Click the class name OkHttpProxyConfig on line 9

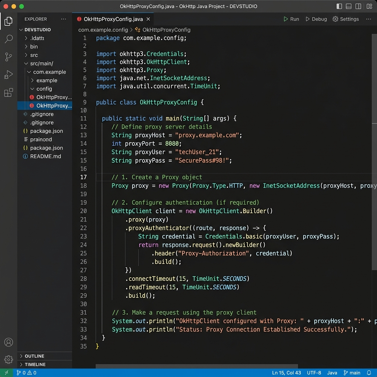(168, 102)
